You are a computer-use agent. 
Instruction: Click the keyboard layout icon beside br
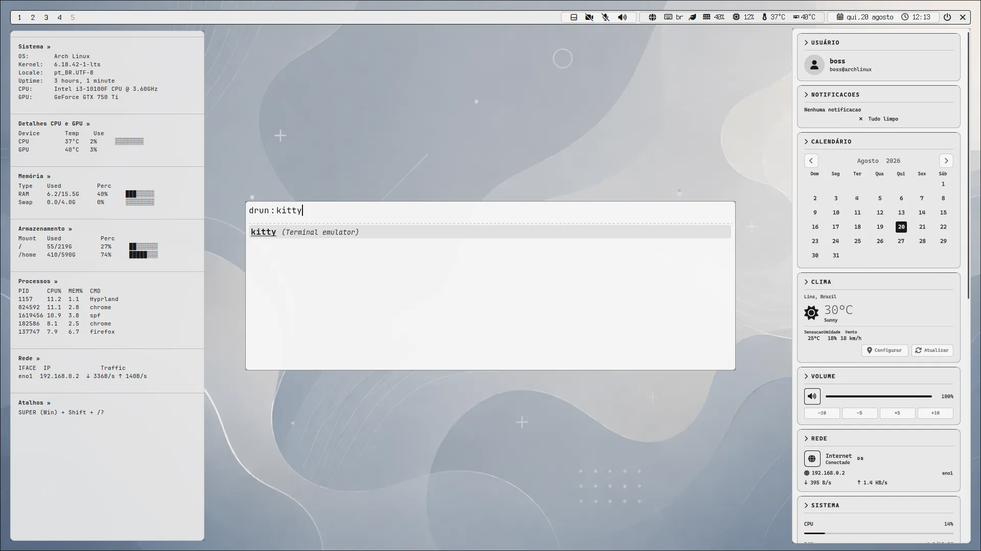(668, 17)
